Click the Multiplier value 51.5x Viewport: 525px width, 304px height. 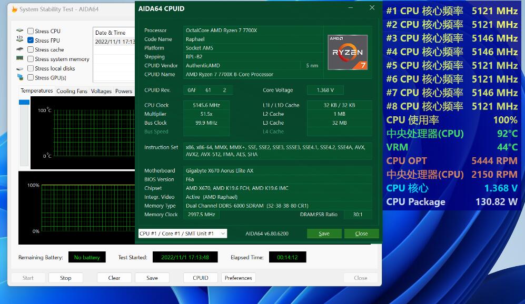[x=206, y=114]
